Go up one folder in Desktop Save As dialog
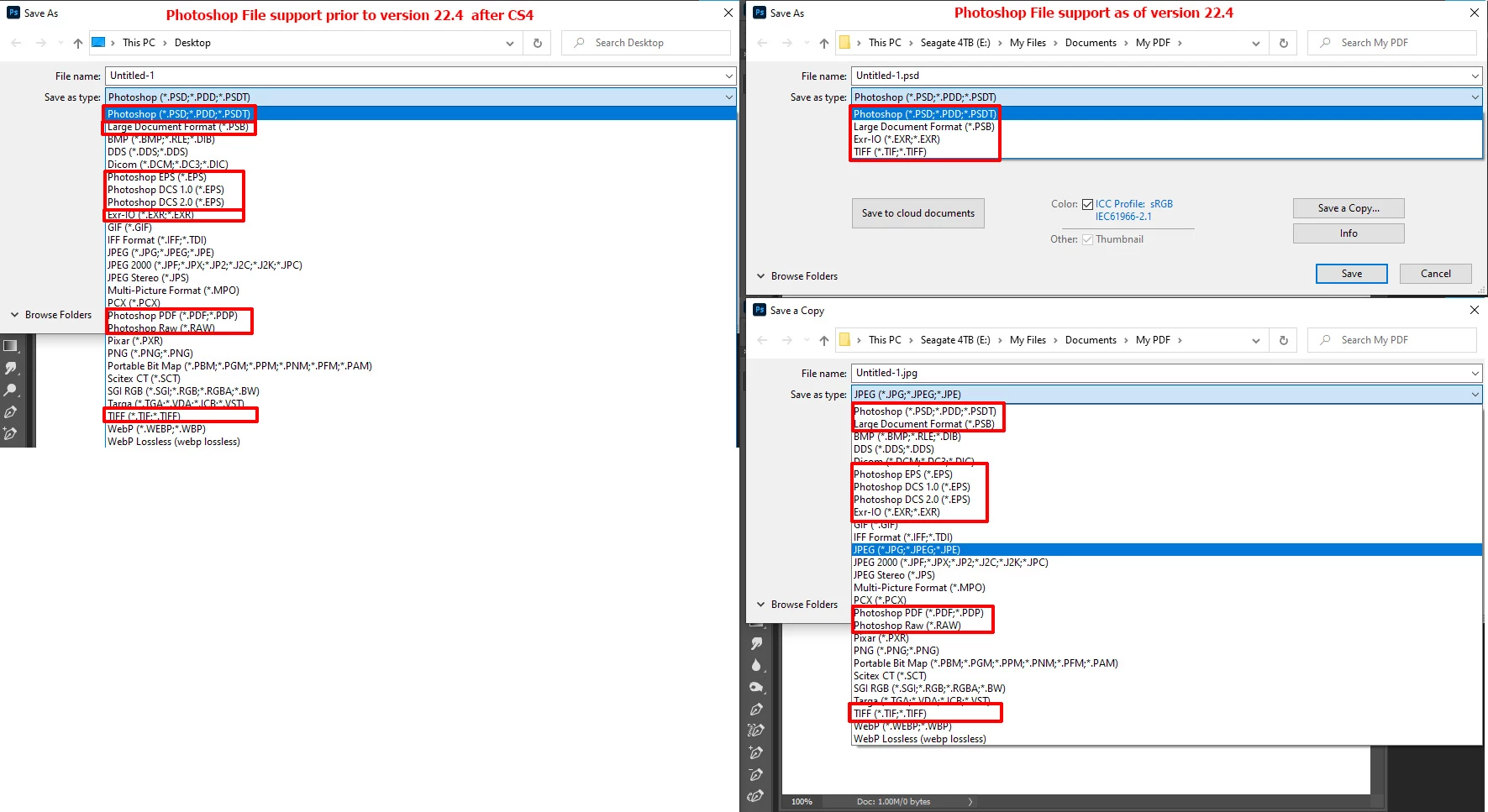 pyautogui.click(x=78, y=43)
